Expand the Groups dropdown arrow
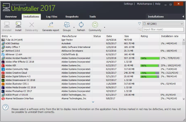Viewport: 186px width, 122px height. 74,27
